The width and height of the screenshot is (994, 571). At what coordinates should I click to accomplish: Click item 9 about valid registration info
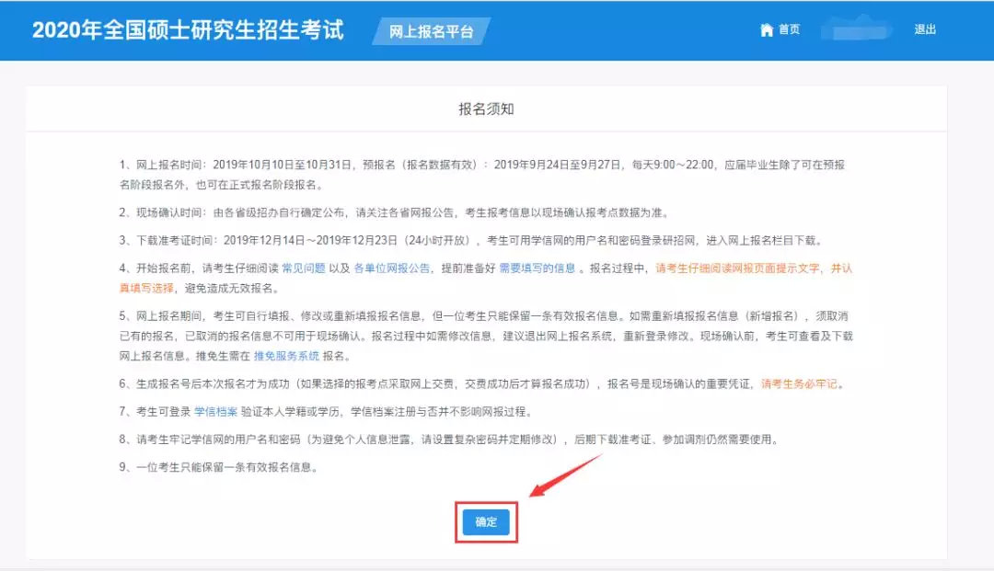(275, 467)
